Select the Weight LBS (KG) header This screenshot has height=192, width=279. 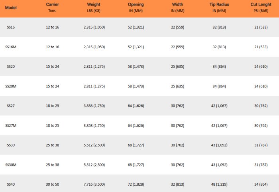tap(94, 8)
